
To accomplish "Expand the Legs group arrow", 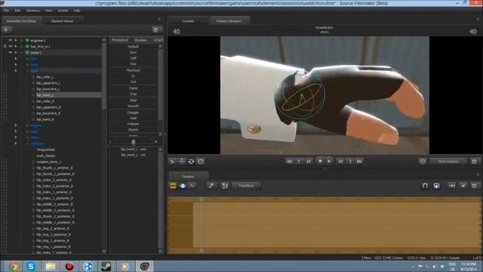I will (16, 131).
